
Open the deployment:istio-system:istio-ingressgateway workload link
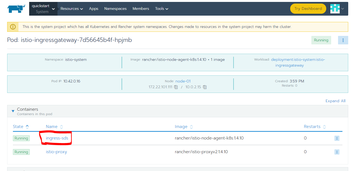[x=298, y=62]
